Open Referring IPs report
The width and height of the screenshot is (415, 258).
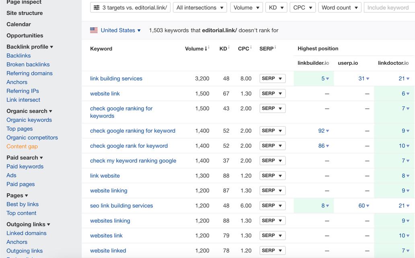point(23,91)
